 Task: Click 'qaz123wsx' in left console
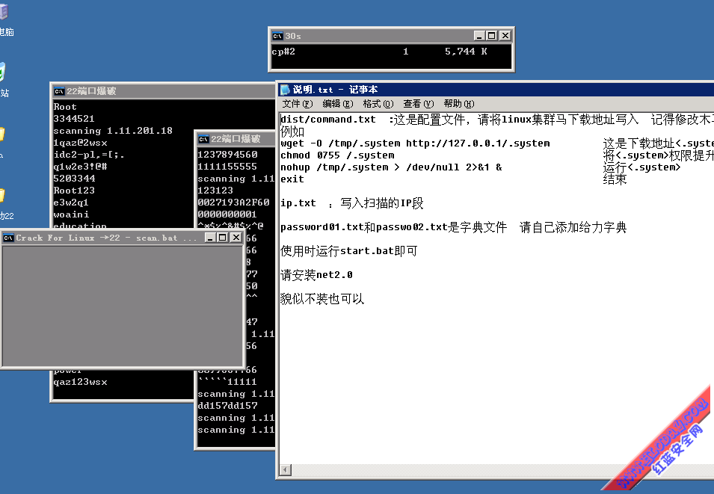(80, 382)
